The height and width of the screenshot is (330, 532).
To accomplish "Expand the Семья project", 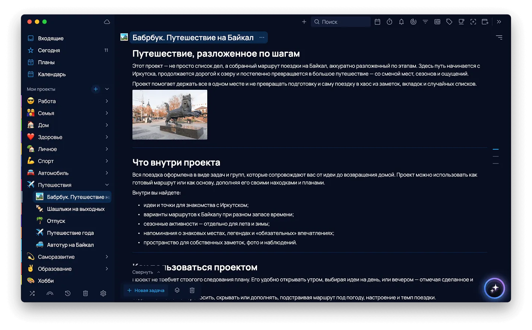I will (107, 113).
